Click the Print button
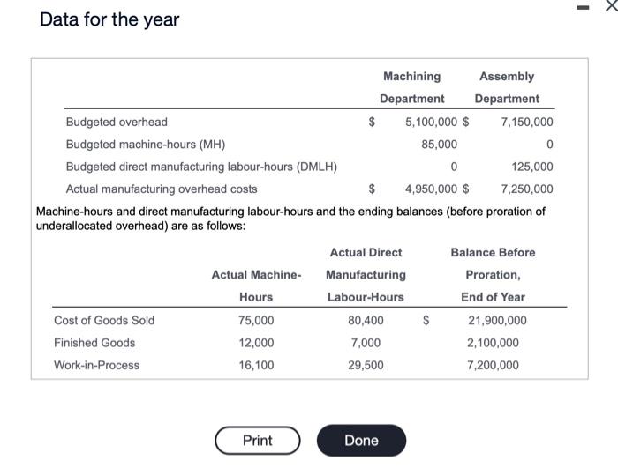The image size is (618, 468). tap(257, 440)
